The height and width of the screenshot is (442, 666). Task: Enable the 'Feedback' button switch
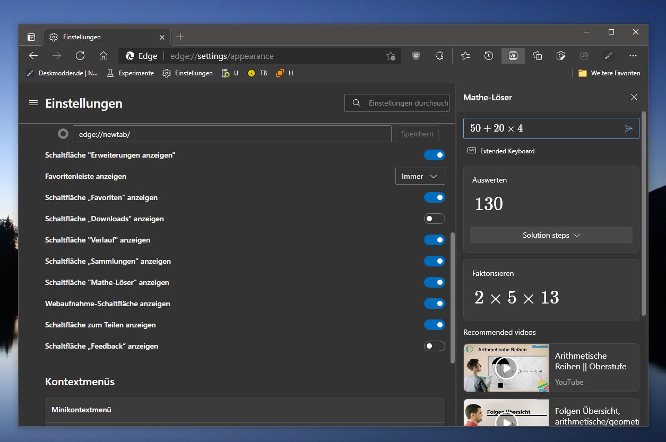click(434, 346)
